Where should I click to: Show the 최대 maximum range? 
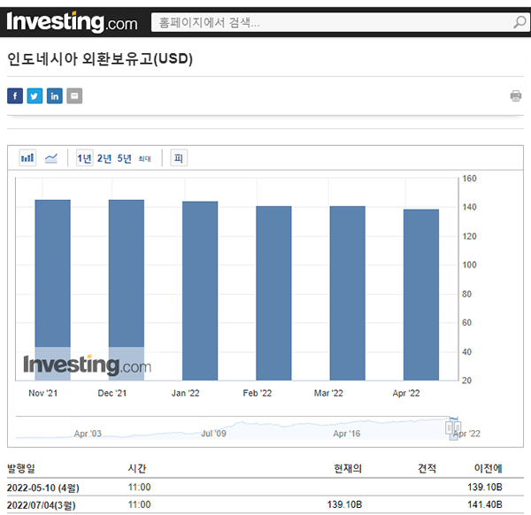(x=144, y=159)
